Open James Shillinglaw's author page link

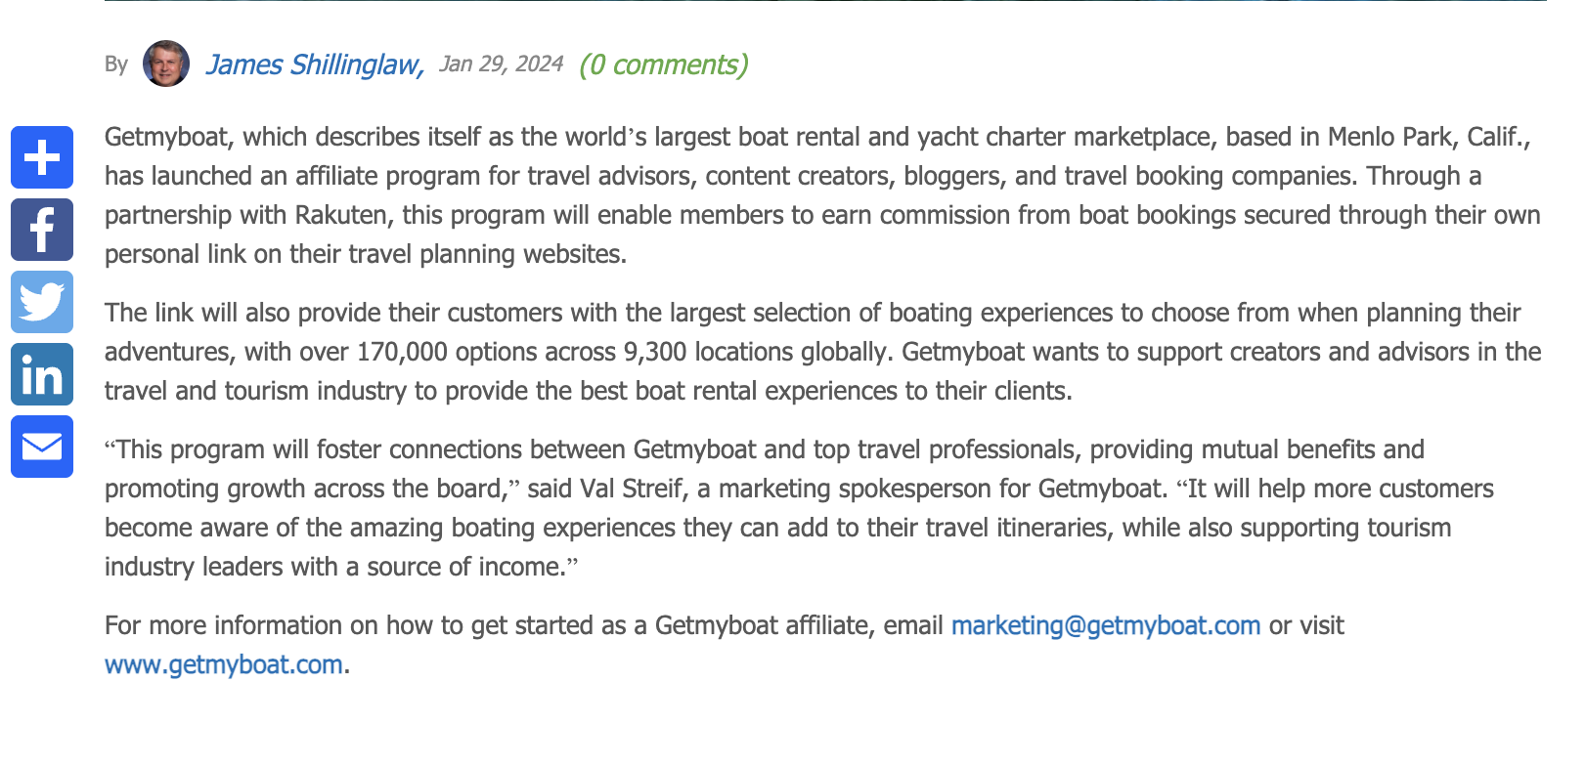click(x=314, y=64)
